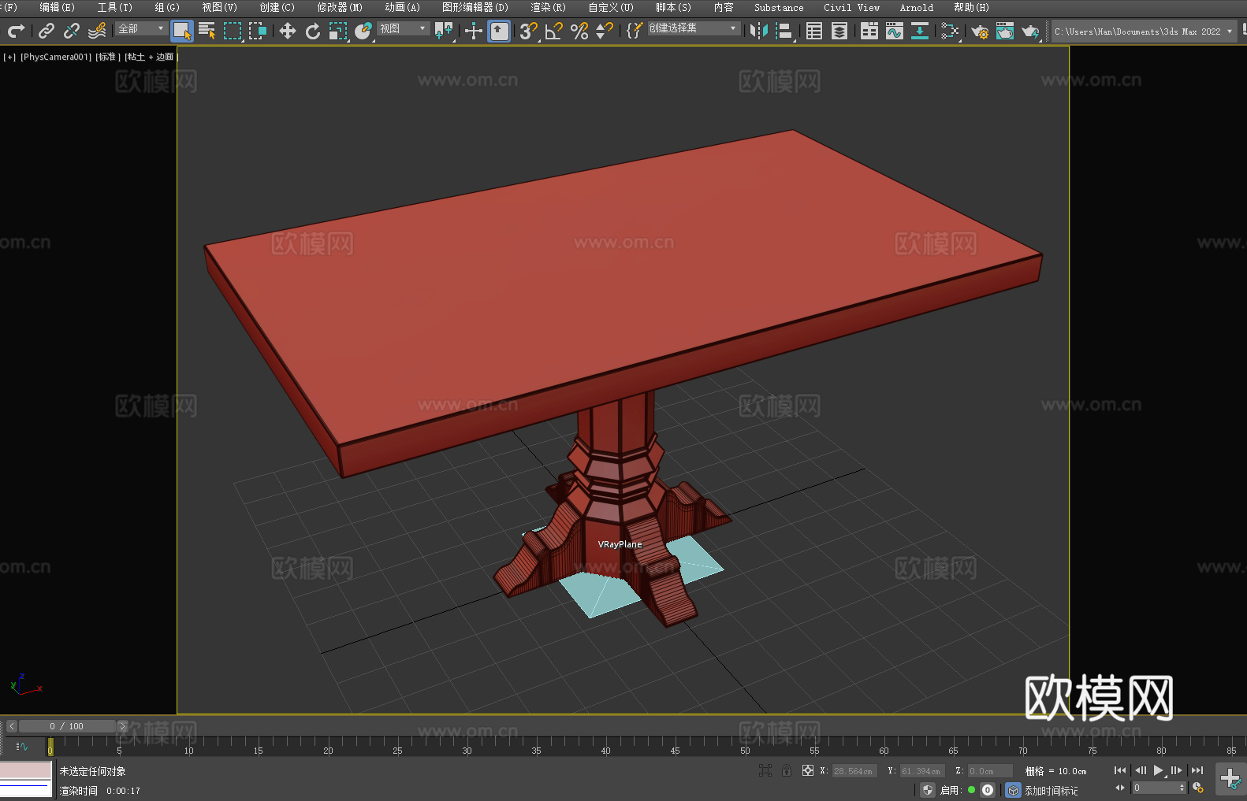Screen dimensions: 1247x801
Task: Open the Material Editor flowchart icon
Action: click(x=950, y=32)
